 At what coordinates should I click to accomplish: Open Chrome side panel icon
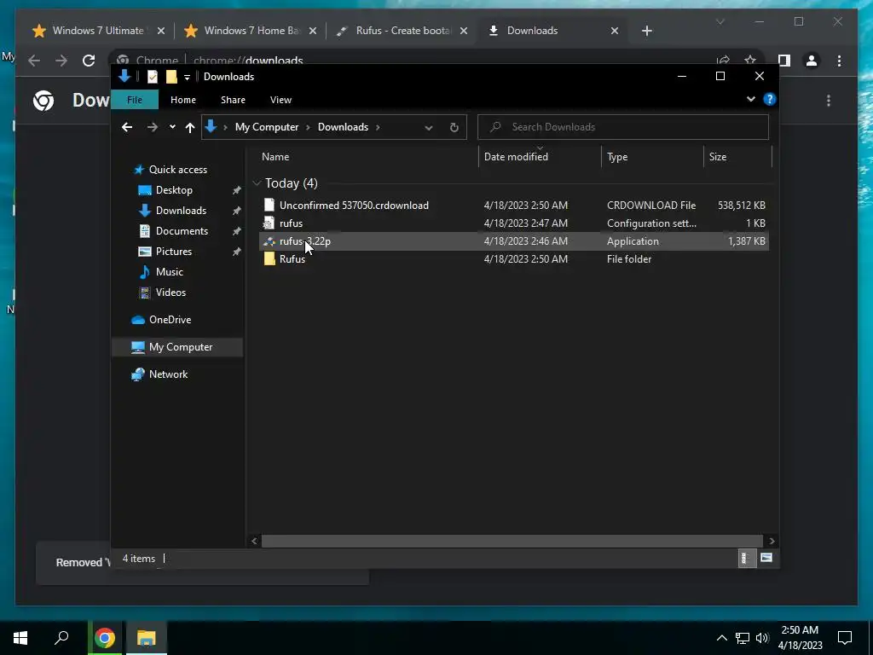784,61
